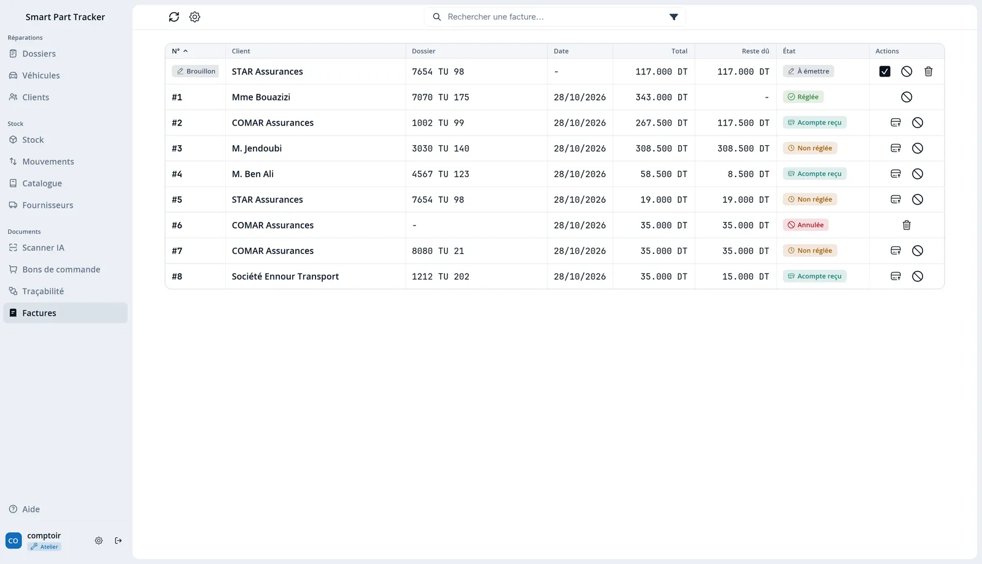Cancel invoice #4 for M. Ben Ali
The height and width of the screenshot is (564, 982).
tap(918, 174)
